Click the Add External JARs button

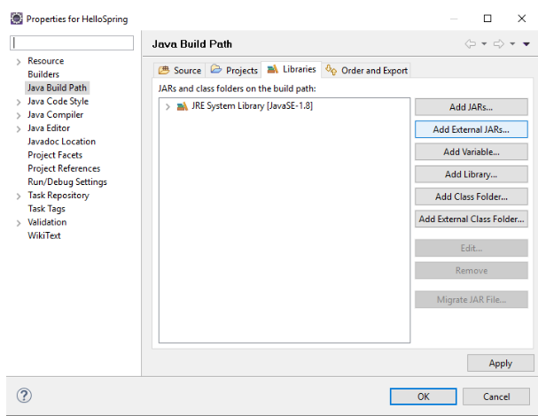471,129
